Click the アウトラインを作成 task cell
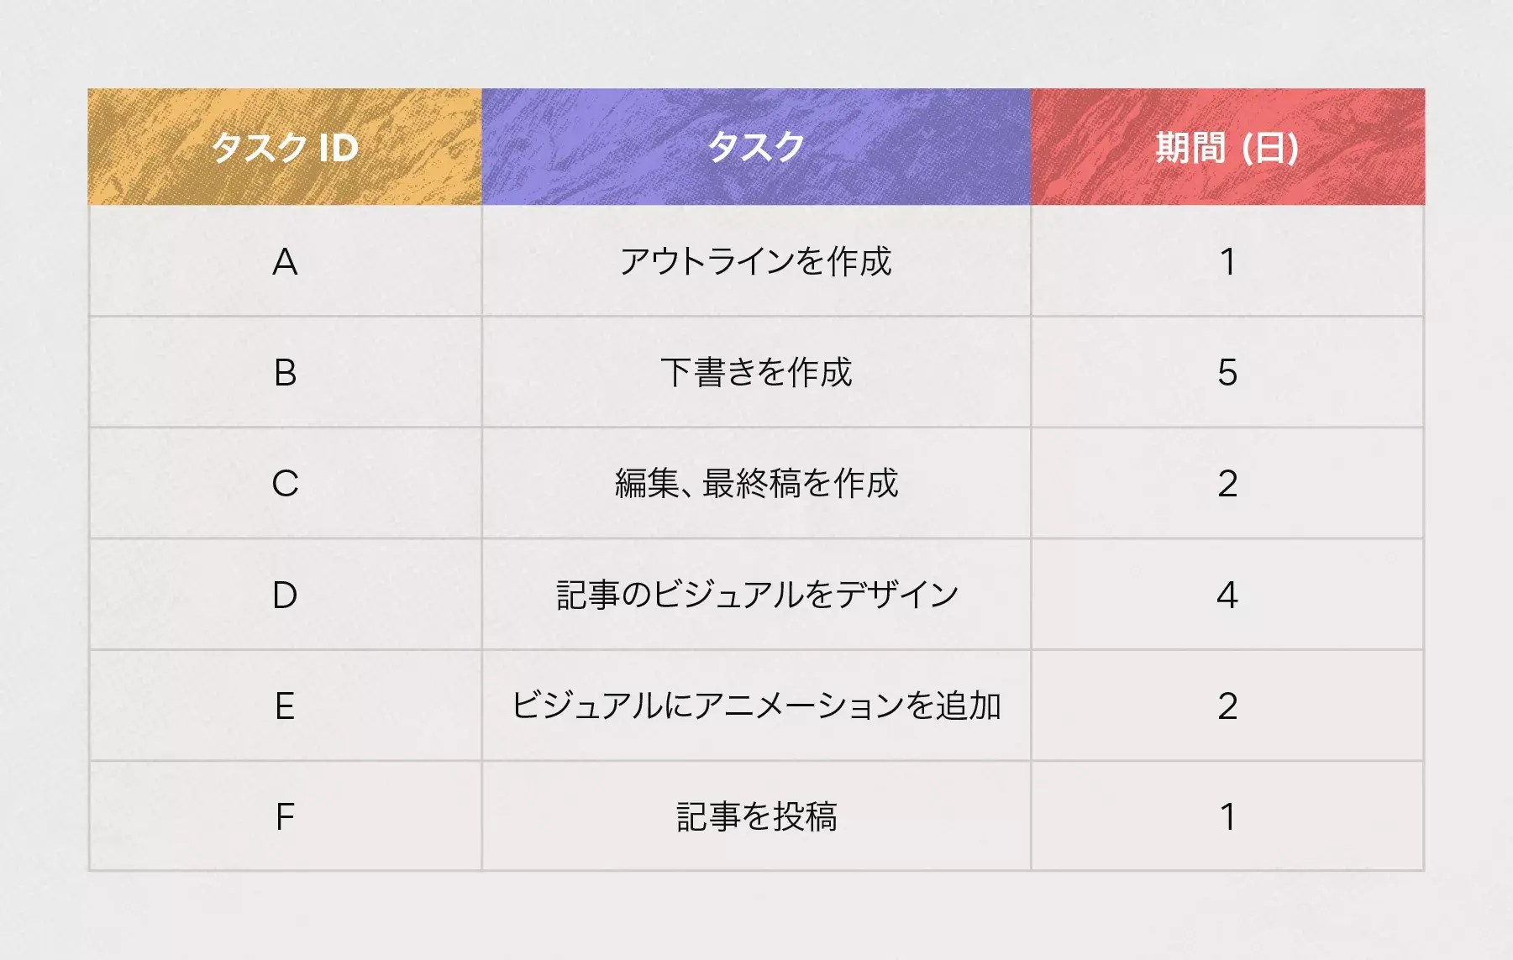Viewport: 1513px width, 960px height. (756, 261)
